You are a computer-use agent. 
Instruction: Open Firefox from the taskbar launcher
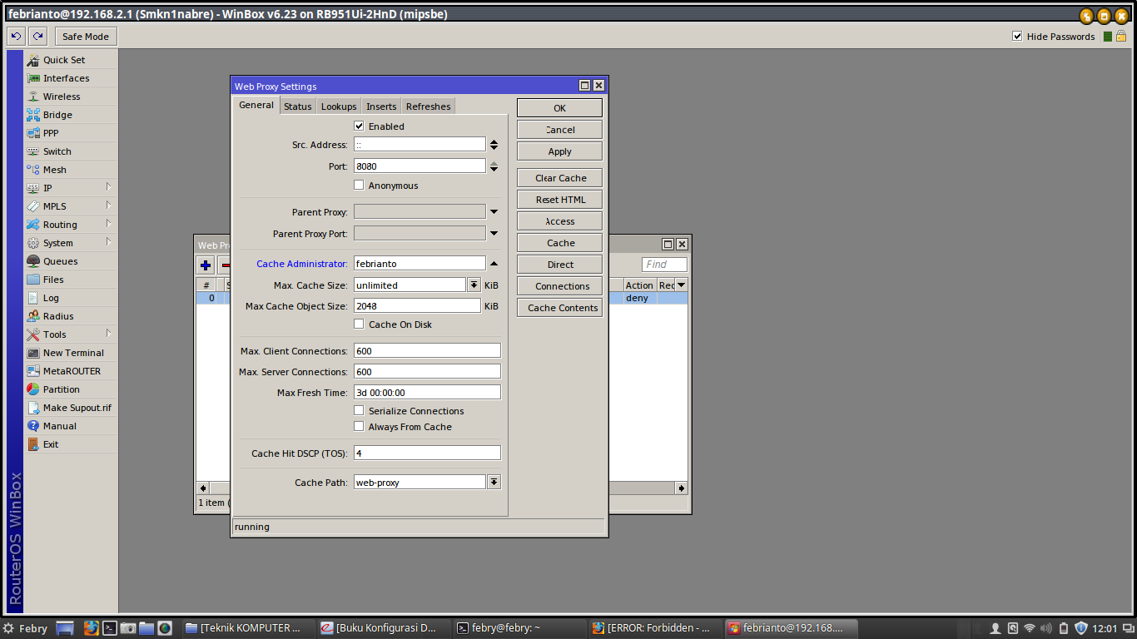coord(91,628)
